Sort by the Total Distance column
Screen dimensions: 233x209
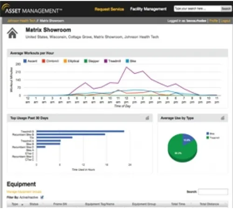(x=209, y=204)
